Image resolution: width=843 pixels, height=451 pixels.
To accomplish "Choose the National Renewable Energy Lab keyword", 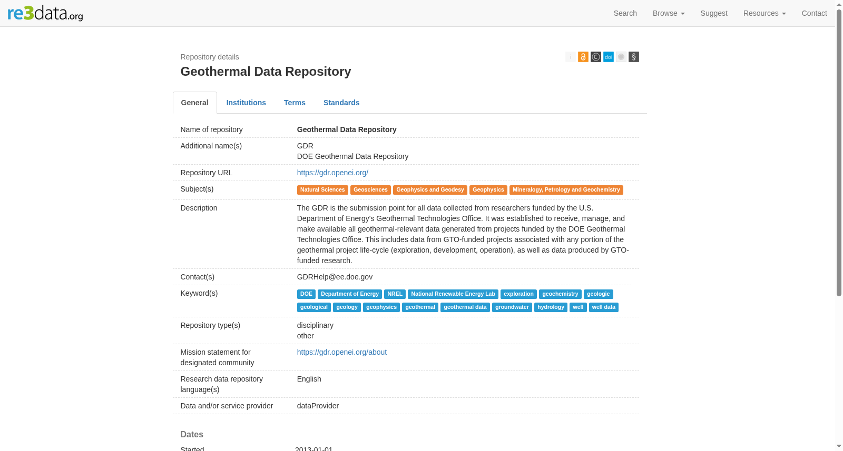I will [453, 294].
